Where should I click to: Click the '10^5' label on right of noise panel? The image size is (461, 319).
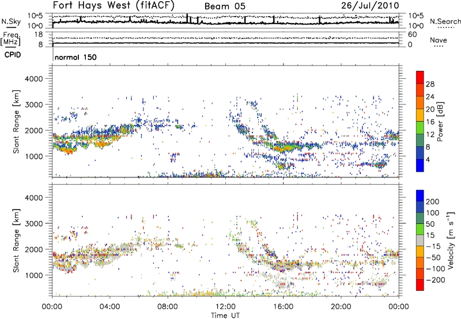tap(415, 16)
